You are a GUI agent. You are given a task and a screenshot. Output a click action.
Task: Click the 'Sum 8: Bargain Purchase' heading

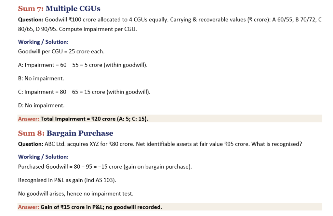pyautogui.click(x=66, y=133)
